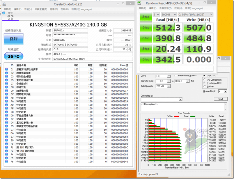234x179 pixels.
Task: Open 檔案(F) menu in CrystalDiskInfo
Action: (7, 9)
